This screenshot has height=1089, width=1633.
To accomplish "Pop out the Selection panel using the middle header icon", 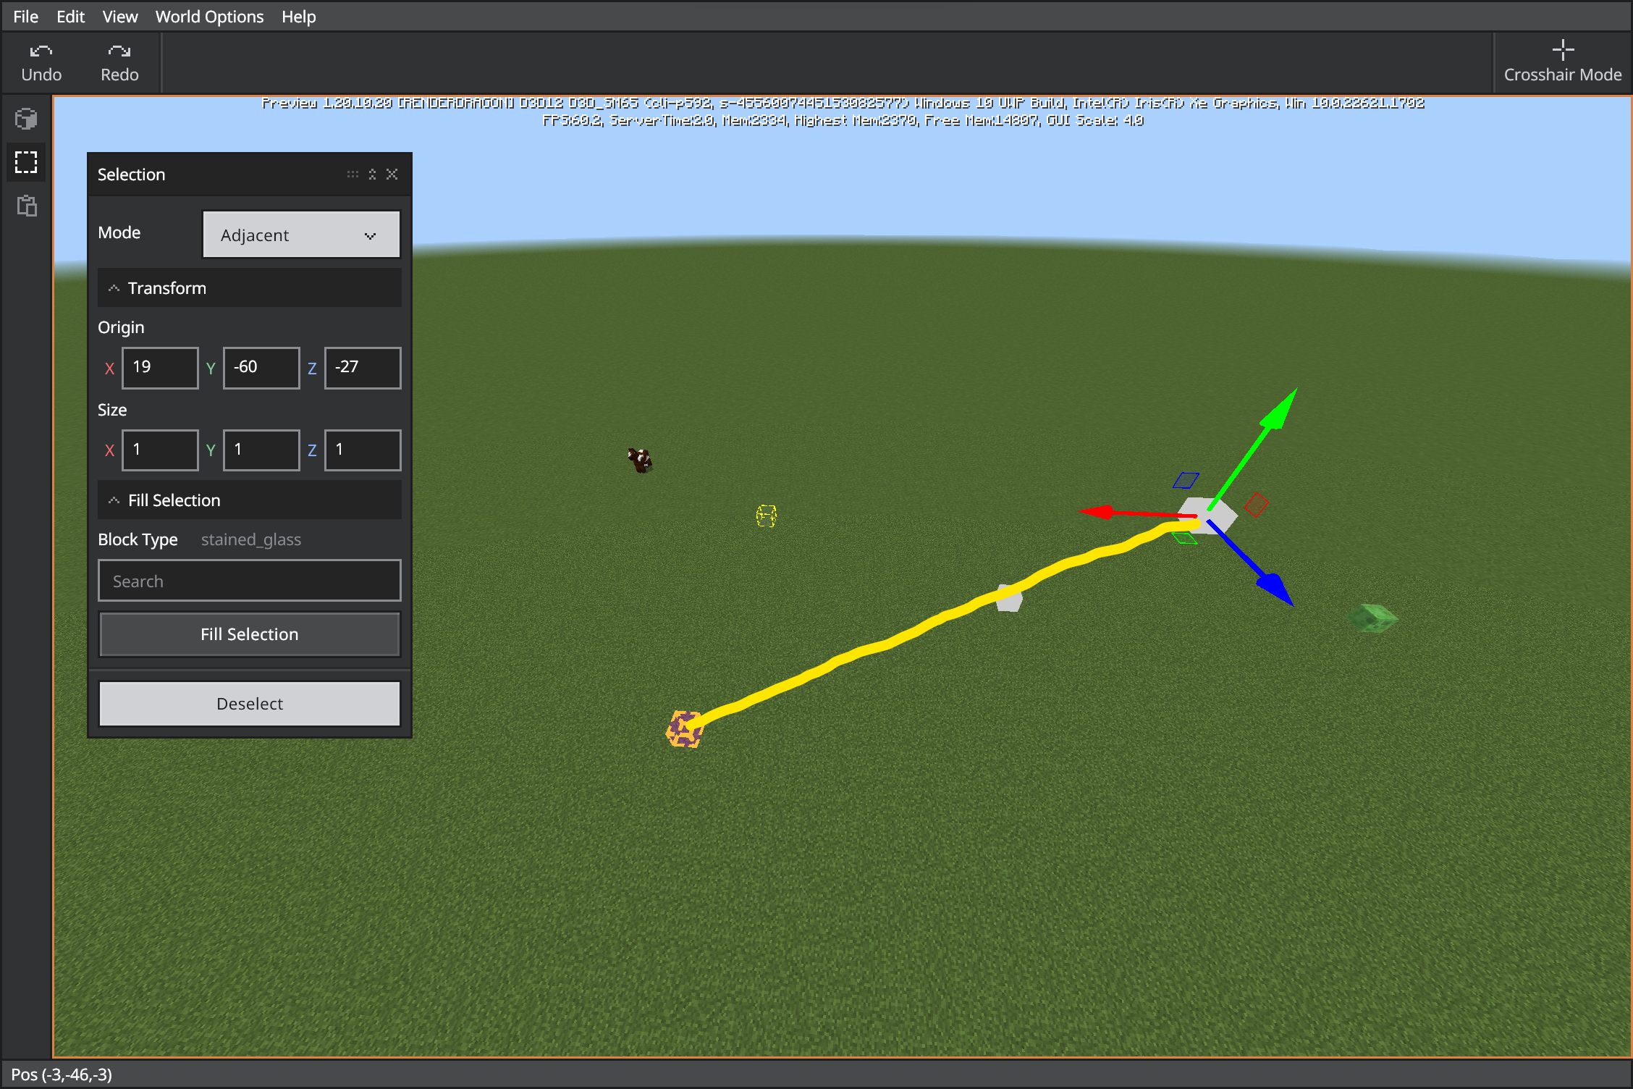I will (x=372, y=174).
